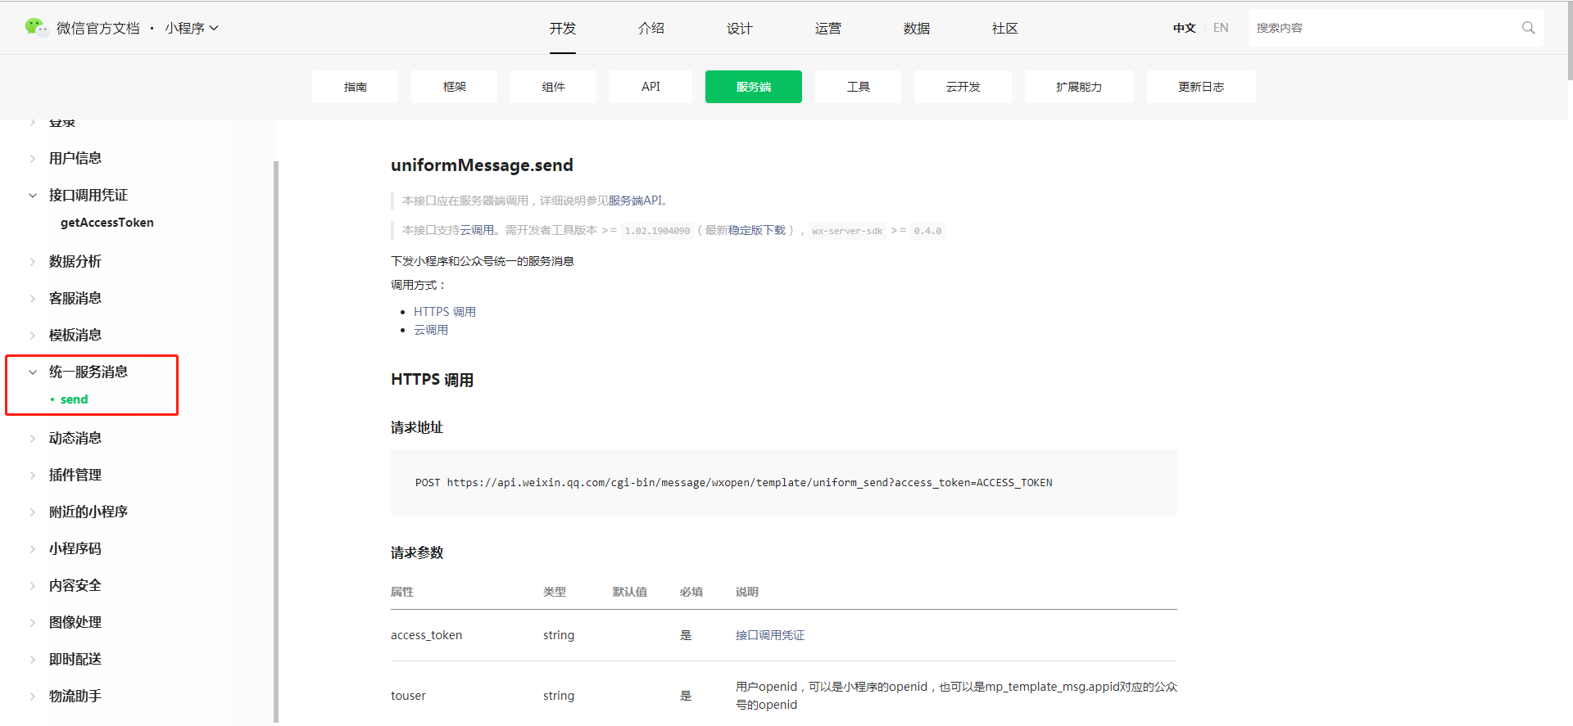The image size is (1573, 726).
Task: Expand the 小程序码 chevron
Action: pyautogui.click(x=33, y=549)
